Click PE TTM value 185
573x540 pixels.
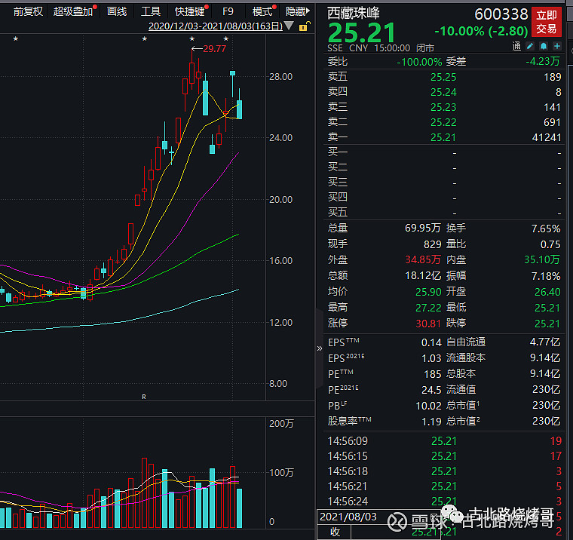point(433,374)
